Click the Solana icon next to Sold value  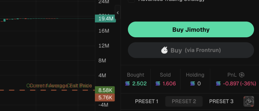[158, 84]
